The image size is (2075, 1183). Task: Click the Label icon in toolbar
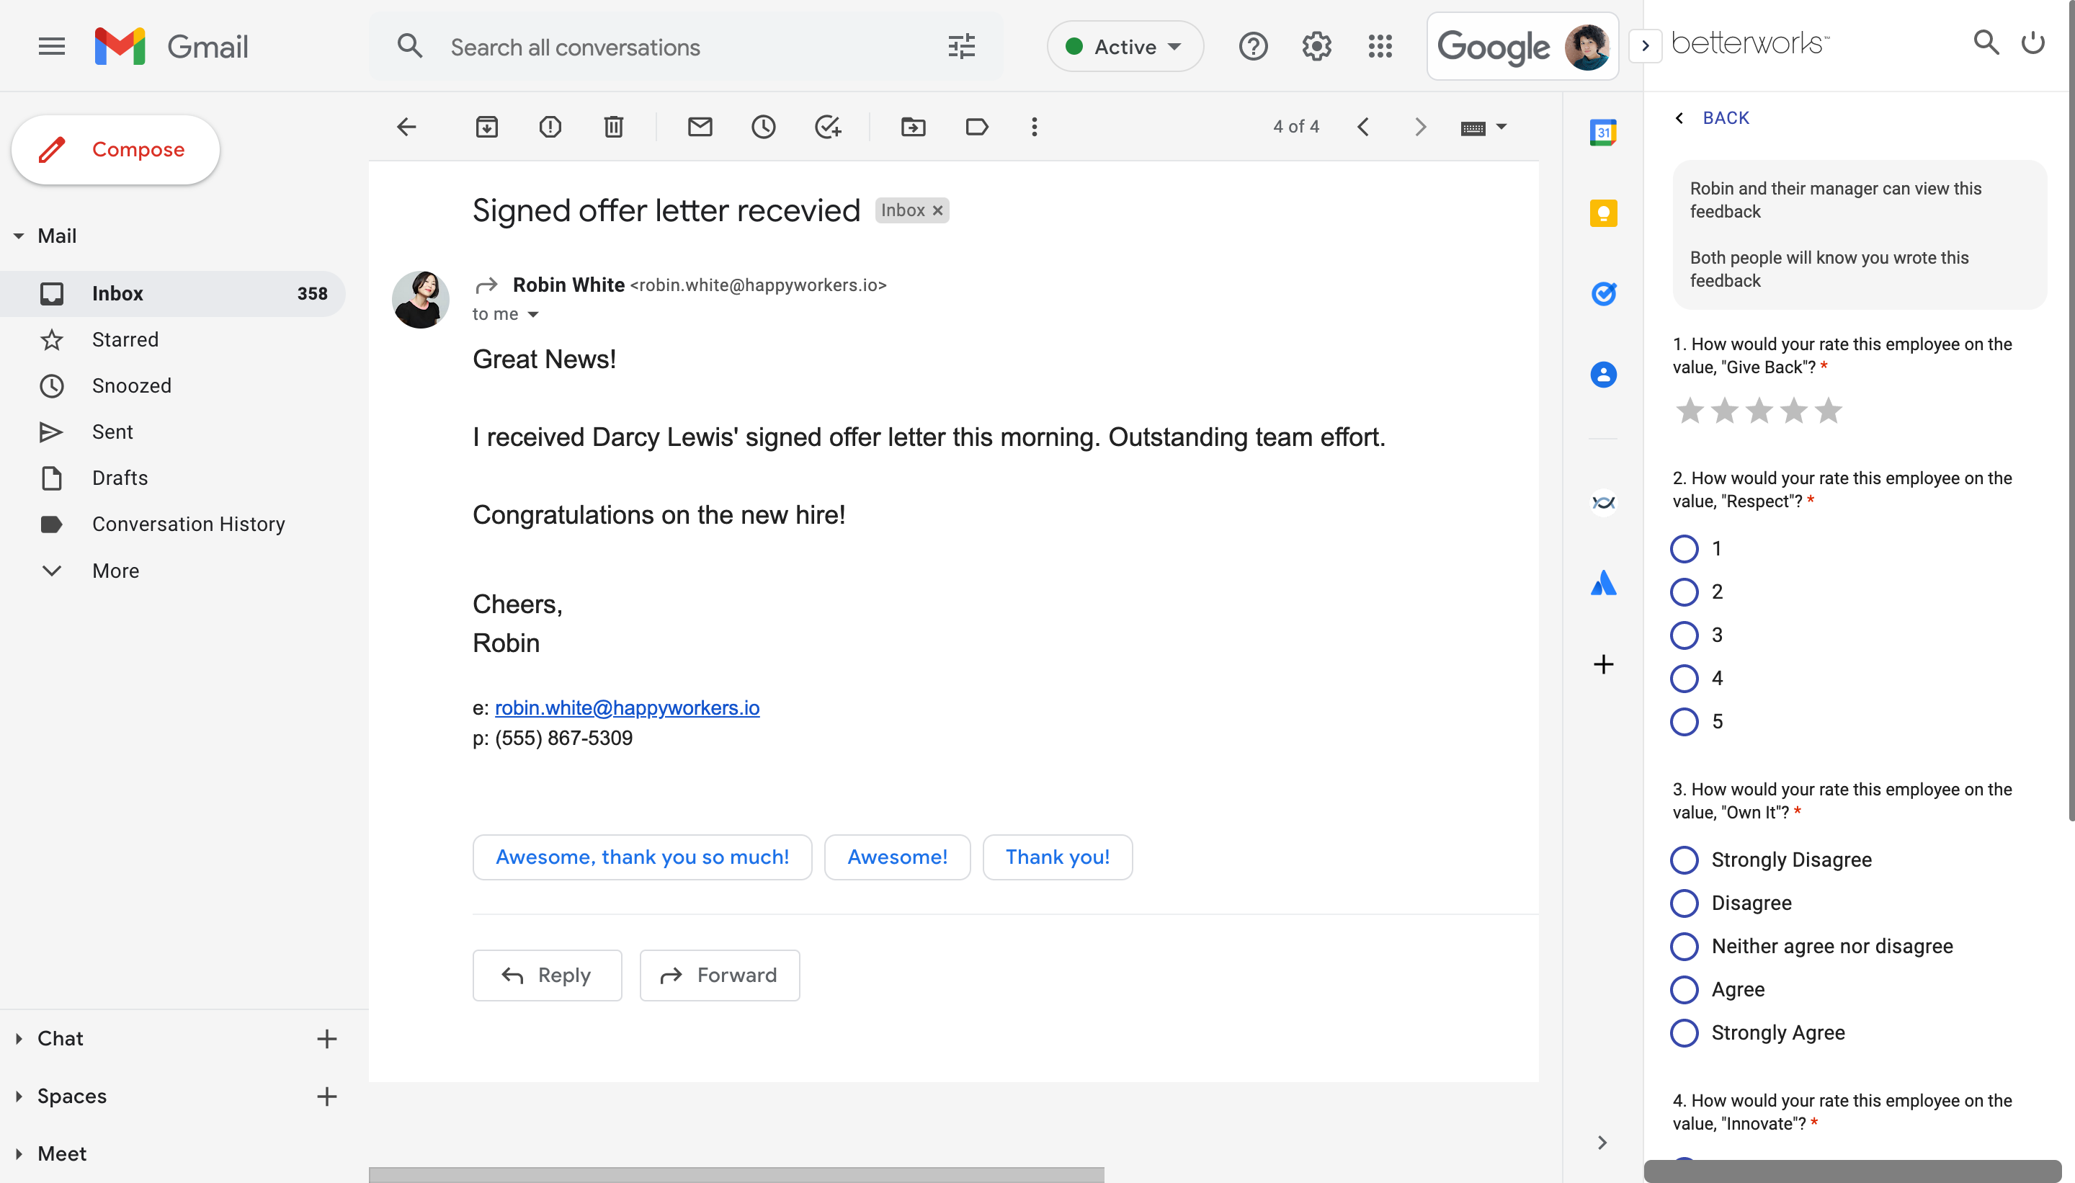976,127
